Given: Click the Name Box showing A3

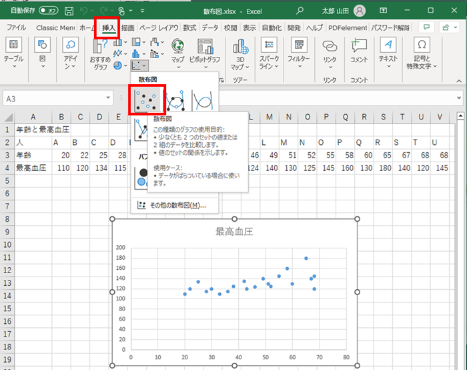Looking at the screenshot, I should 55,98.
